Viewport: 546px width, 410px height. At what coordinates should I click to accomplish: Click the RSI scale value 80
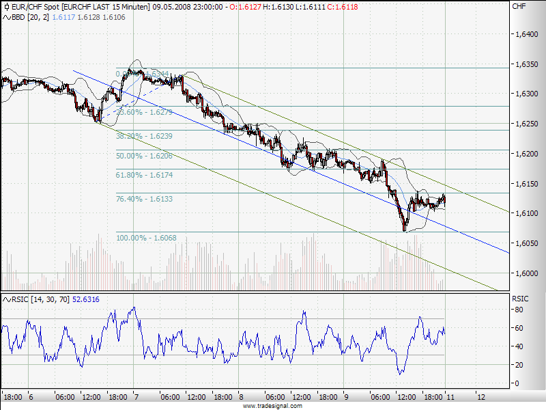click(519, 310)
